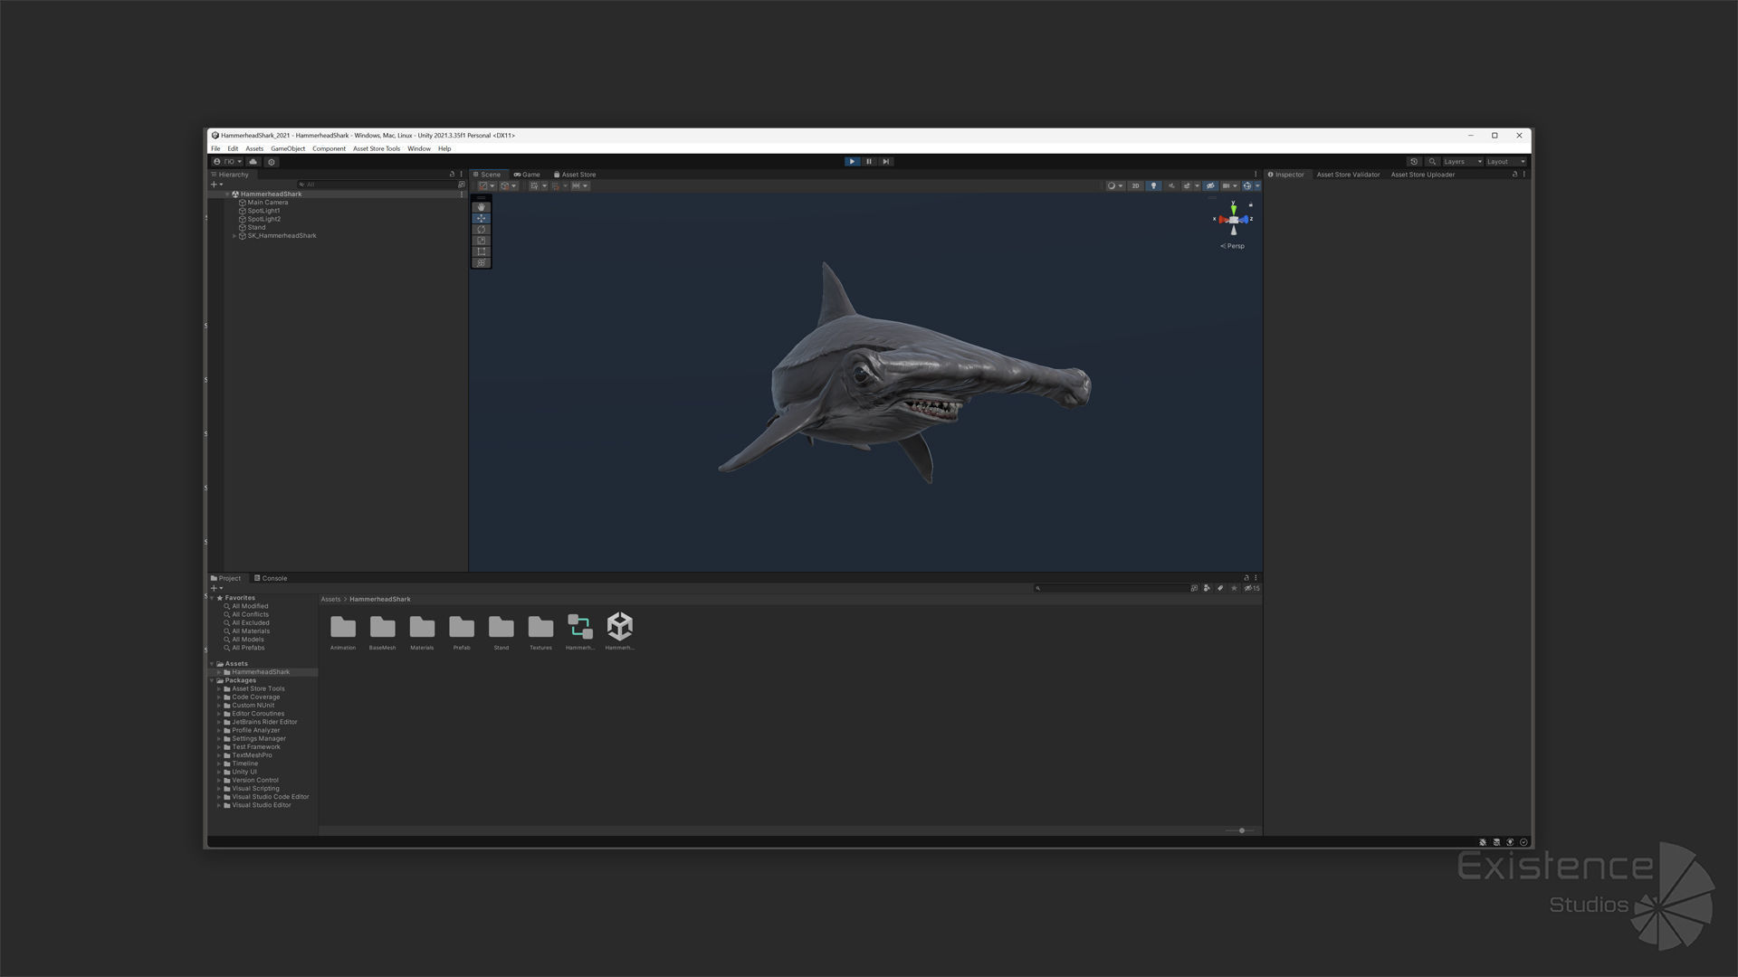Open the Layout dropdown

tap(1506, 162)
